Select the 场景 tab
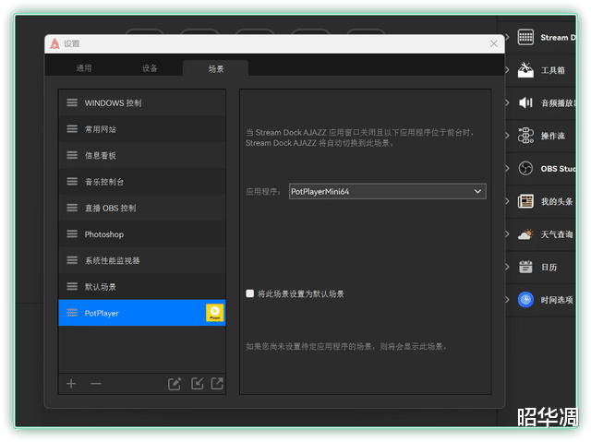 click(x=215, y=68)
